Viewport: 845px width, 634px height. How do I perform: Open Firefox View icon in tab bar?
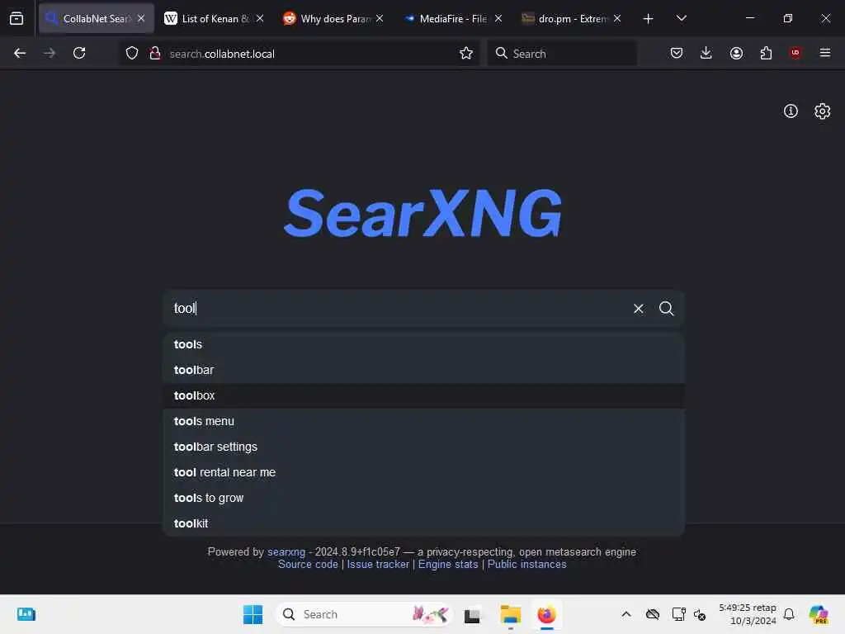point(17,18)
